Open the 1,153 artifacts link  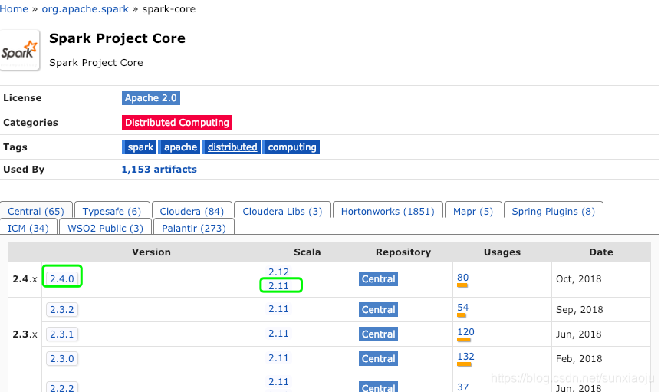[159, 169]
